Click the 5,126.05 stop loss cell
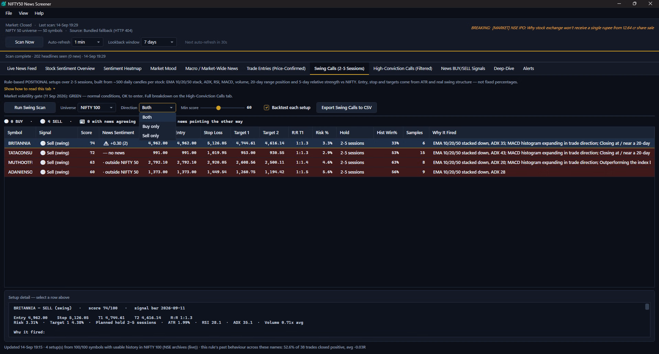 pyautogui.click(x=216, y=143)
